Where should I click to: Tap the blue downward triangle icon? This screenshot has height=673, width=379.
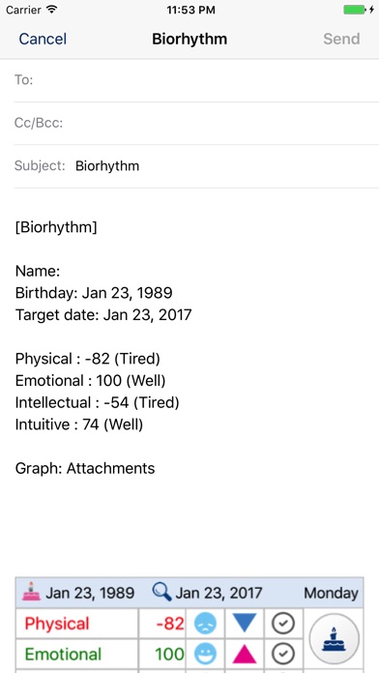(245, 623)
